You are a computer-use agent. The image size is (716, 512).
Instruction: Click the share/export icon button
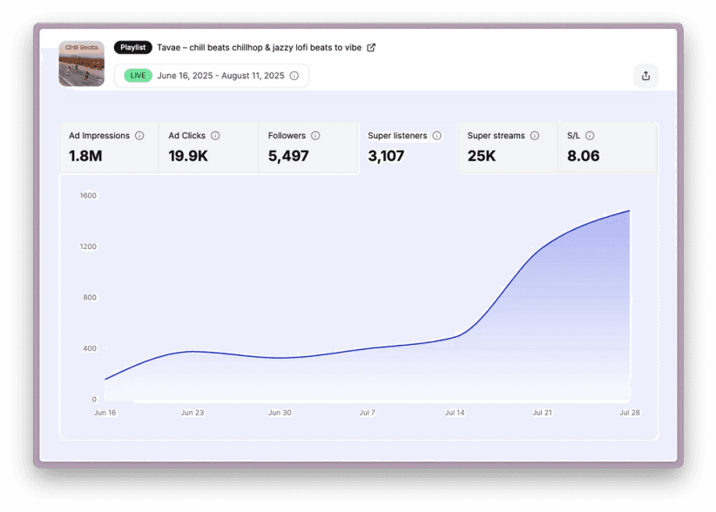[645, 76]
